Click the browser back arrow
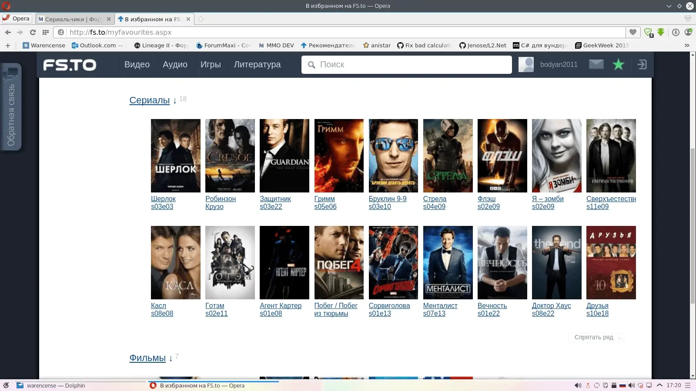Image resolution: width=696 pixels, height=391 pixels. click(8, 32)
